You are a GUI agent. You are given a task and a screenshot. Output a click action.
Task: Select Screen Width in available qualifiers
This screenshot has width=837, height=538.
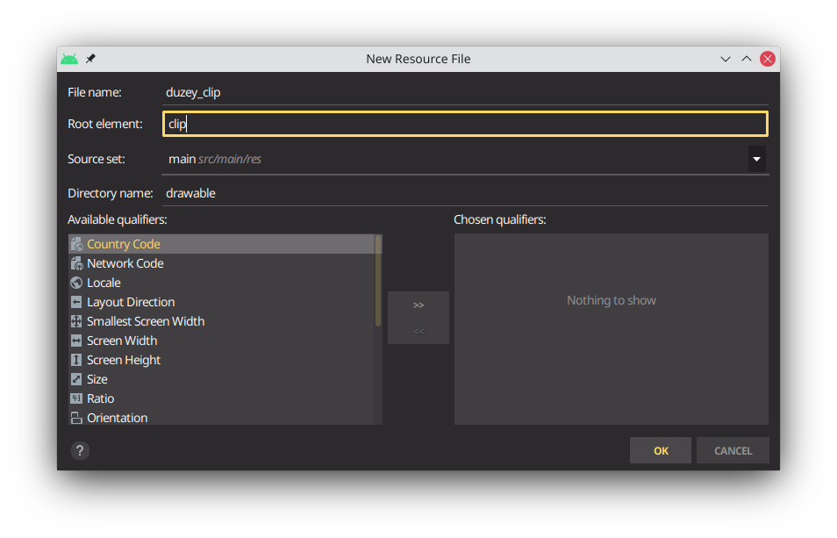[222, 341]
